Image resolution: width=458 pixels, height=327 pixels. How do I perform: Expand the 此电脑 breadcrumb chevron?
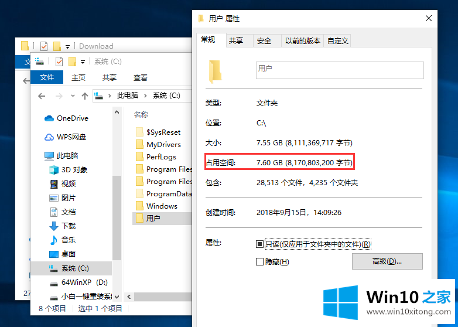(x=145, y=96)
